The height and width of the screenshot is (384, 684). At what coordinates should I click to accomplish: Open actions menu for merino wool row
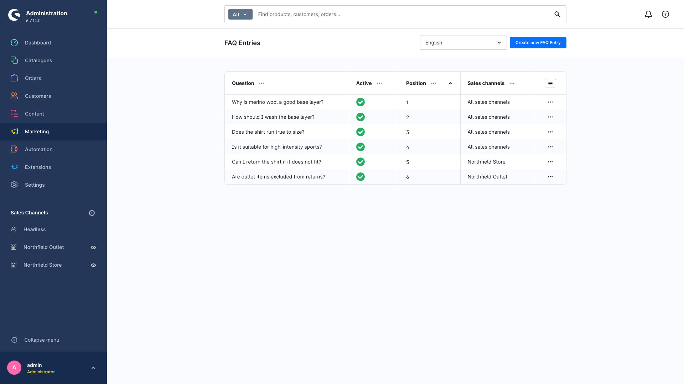pos(550,102)
